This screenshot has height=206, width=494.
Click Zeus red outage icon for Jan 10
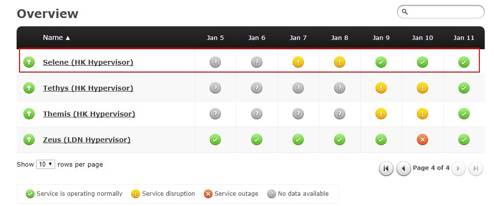(422, 140)
